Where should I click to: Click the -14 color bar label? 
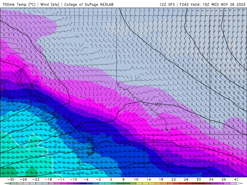[61, 179]
